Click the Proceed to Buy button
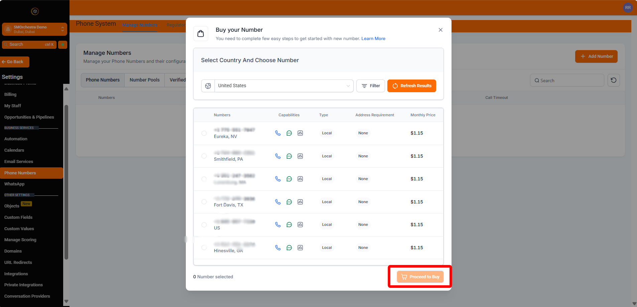The image size is (637, 307). coord(420,277)
